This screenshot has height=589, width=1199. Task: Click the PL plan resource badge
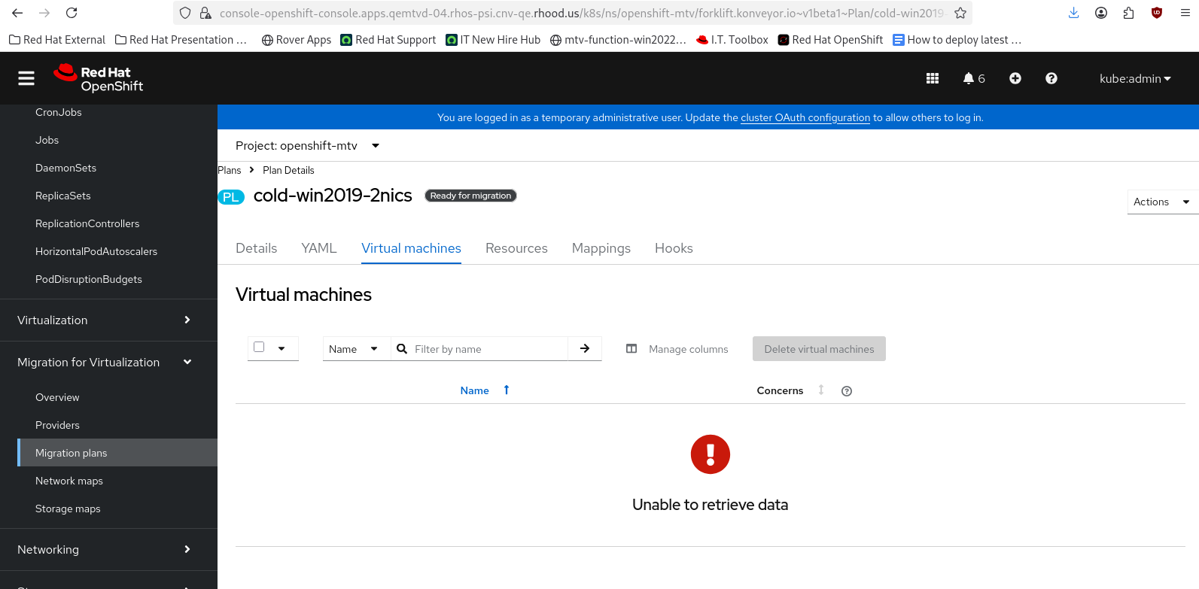click(231, 197)
